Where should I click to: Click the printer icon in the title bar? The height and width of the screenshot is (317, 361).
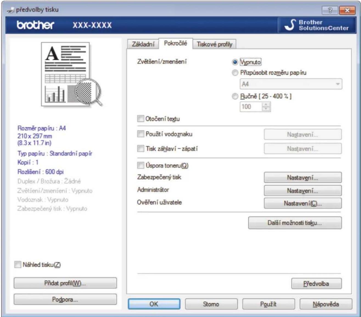[11, 10]
